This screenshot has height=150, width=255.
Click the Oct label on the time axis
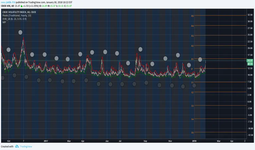[9, 141]
